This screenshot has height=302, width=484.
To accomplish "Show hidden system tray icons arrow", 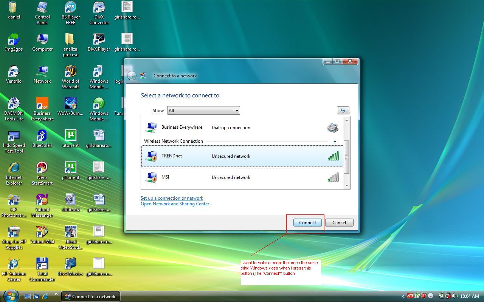I will [403, 296].
